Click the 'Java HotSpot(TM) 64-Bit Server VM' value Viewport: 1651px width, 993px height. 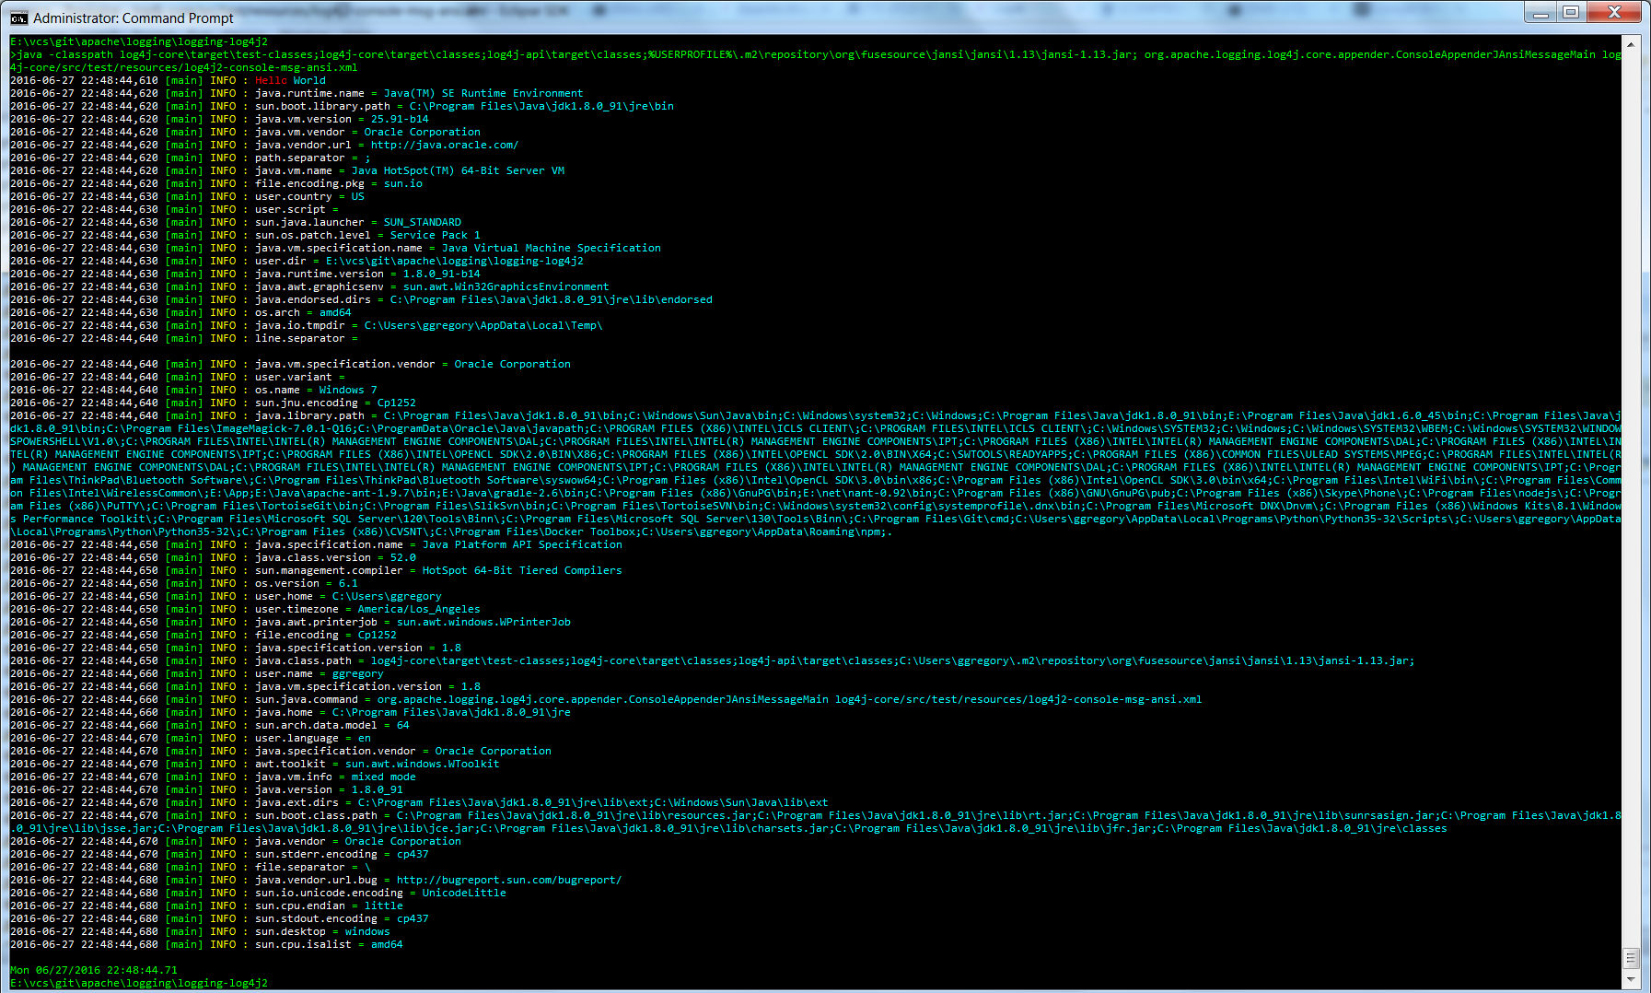point(458,170)
